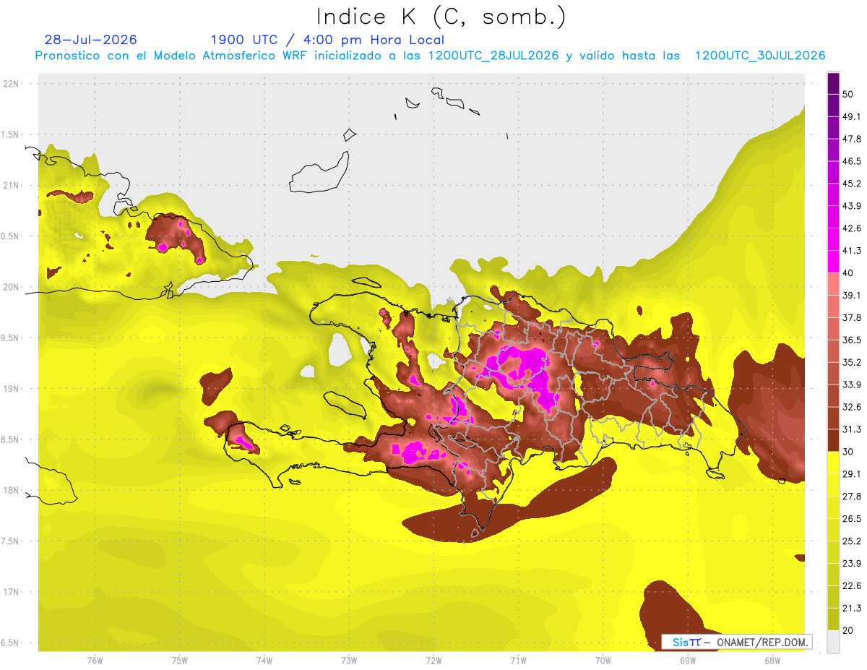The image size is (867, 670).
Task: Click the '1900 UTC / 4:00 pm Hora Local' time text
Action: 327,40
